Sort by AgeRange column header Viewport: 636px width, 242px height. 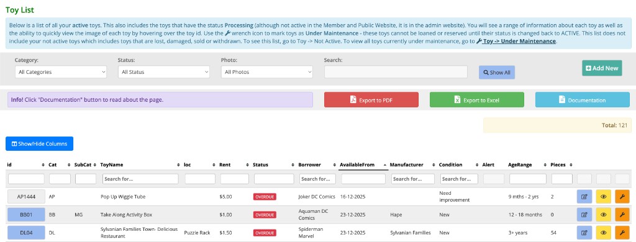coord(528,164)
